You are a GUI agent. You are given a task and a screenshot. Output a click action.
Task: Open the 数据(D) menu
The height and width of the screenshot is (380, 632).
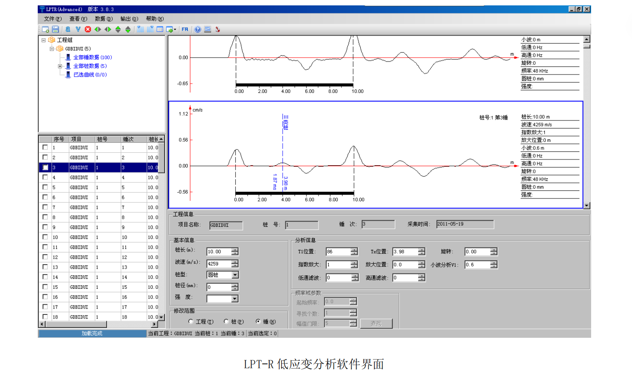click(103, 19)
